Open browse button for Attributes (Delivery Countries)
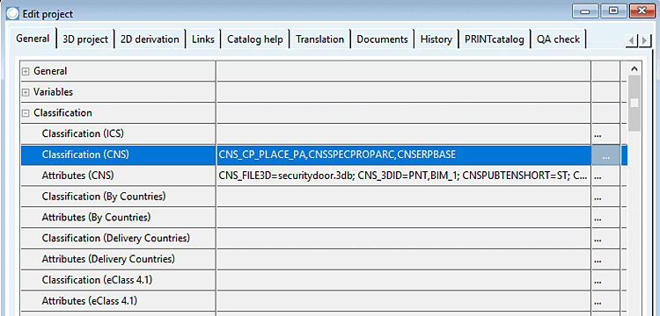Screen dimensions: 660x316 605,259
